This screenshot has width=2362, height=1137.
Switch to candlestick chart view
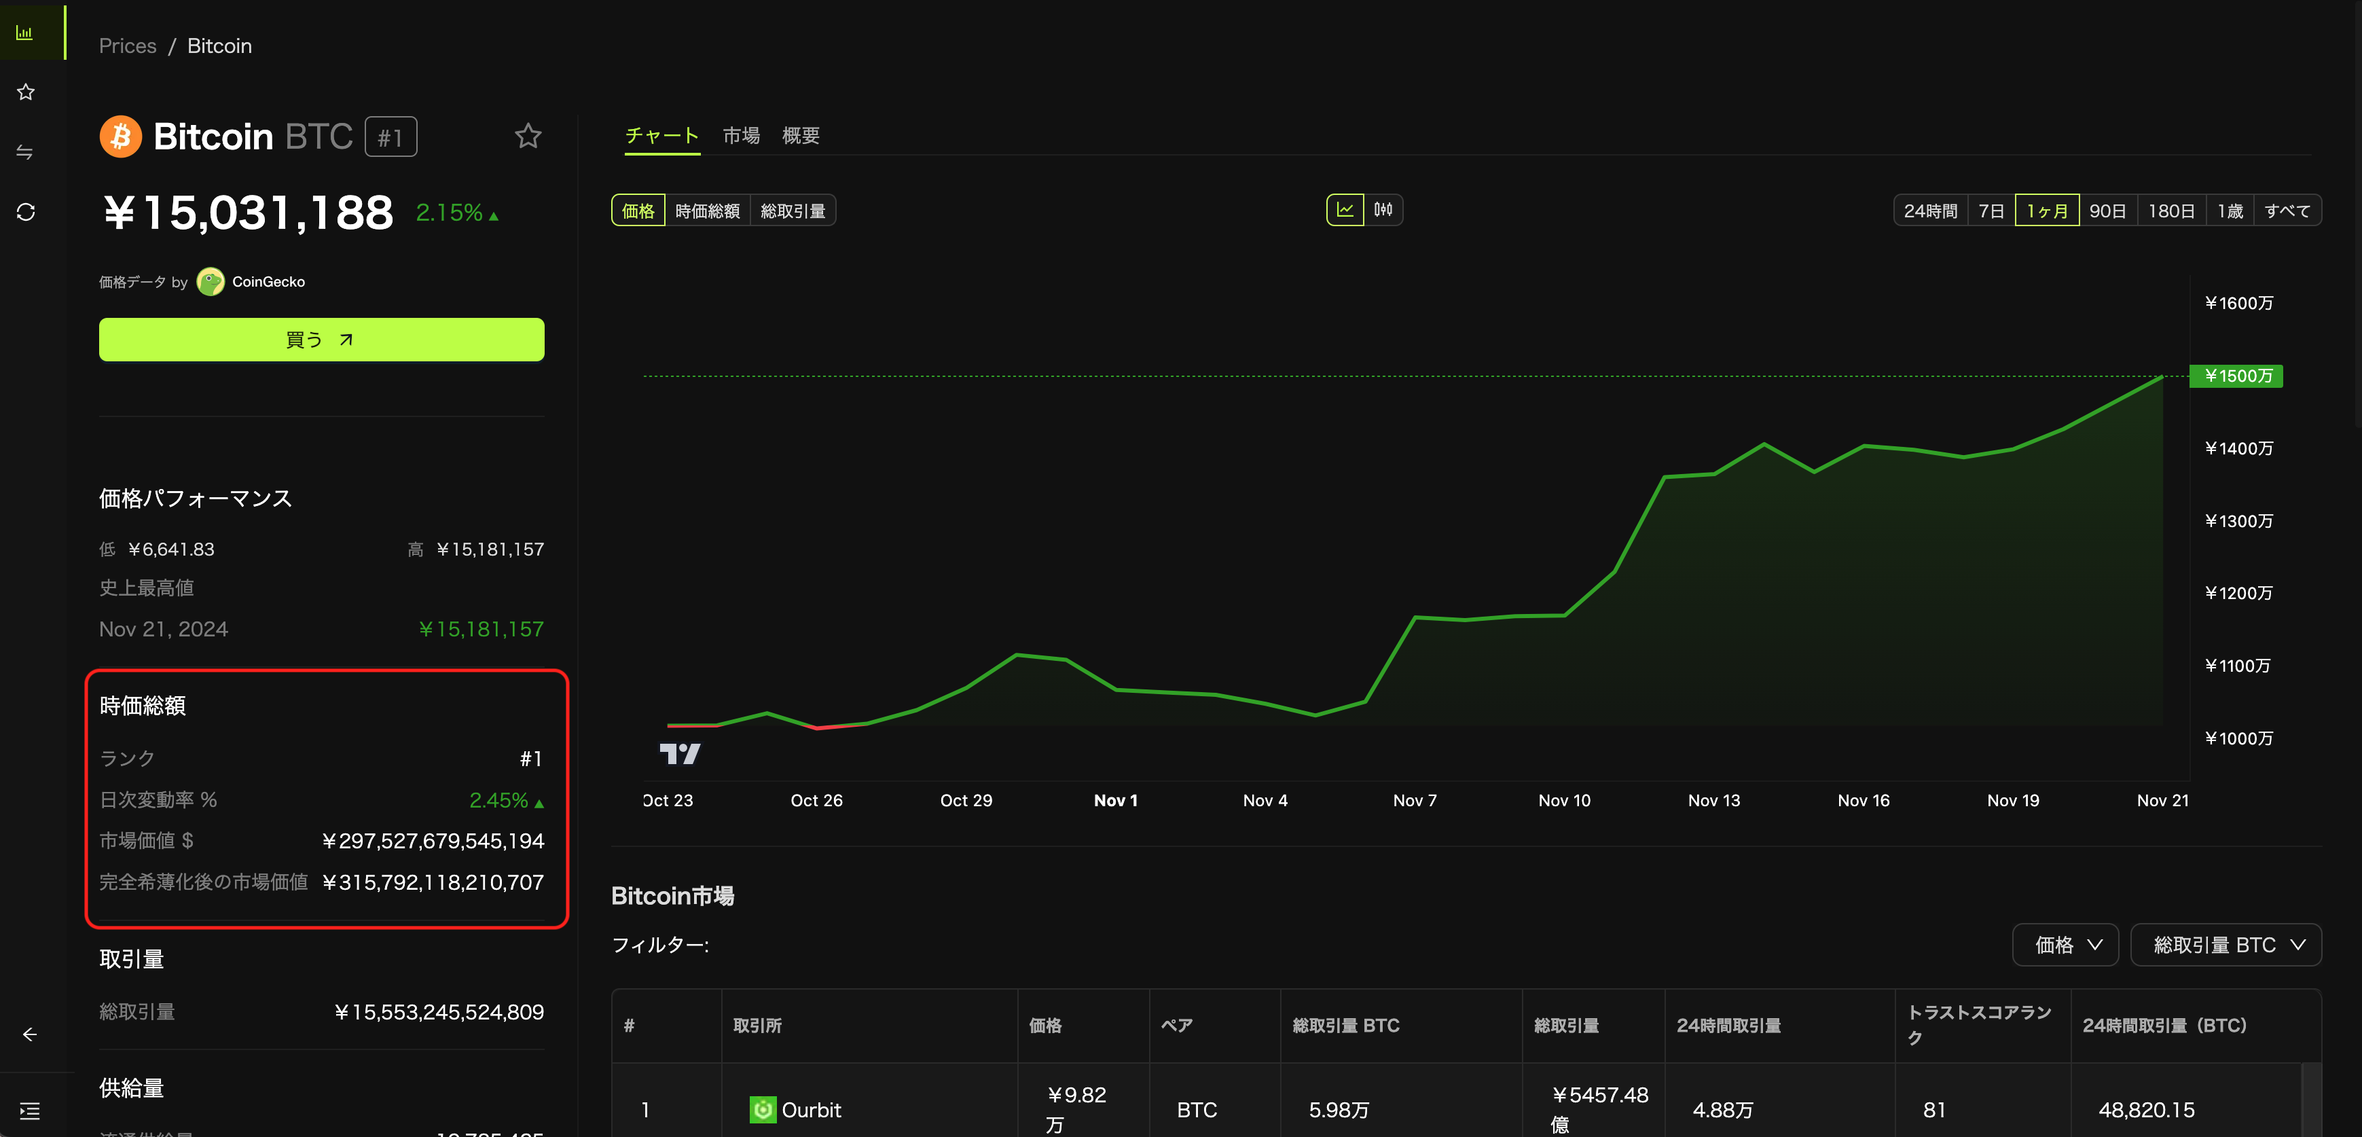coord(1383,210)
